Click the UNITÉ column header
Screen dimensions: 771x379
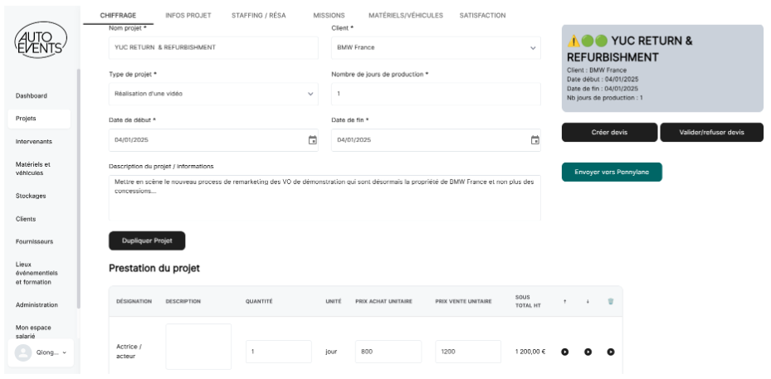333,301
